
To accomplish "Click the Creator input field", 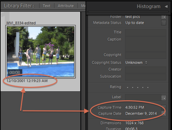I will pyautogui.click(x=146, y=70).
